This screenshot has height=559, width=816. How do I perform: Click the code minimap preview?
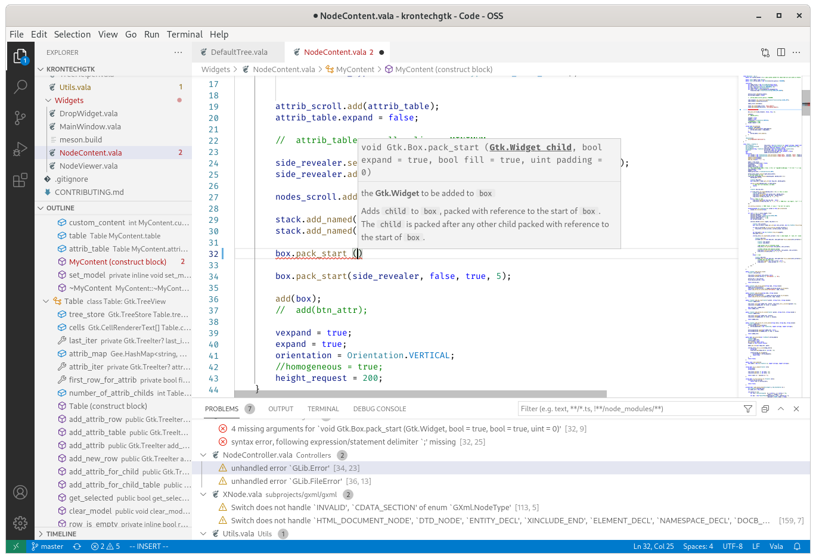click(x=770, y=236)
